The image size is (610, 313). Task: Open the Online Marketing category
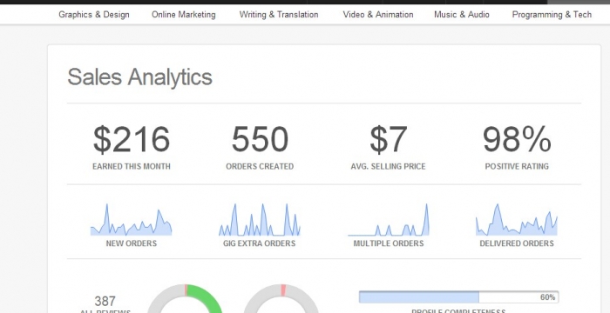coord(183,15)
